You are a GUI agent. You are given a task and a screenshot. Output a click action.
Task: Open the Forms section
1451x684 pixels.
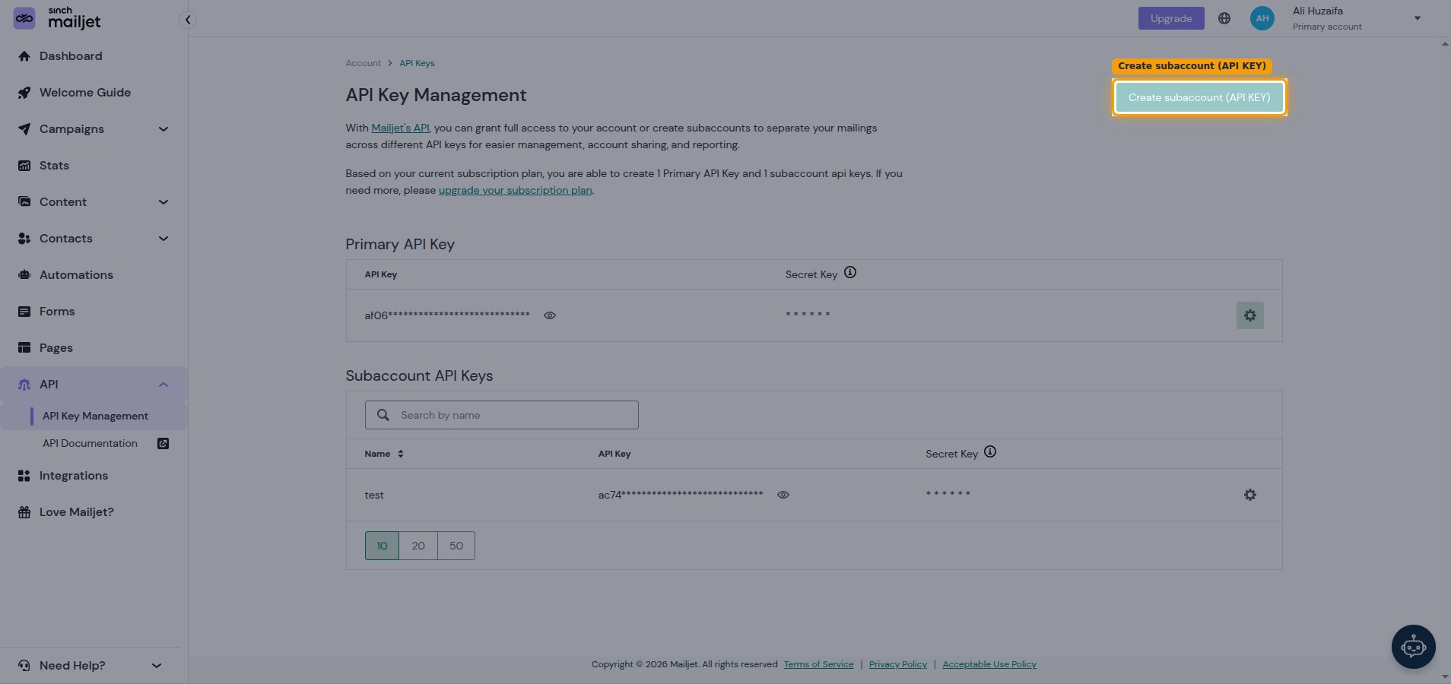tap(57, 312)
